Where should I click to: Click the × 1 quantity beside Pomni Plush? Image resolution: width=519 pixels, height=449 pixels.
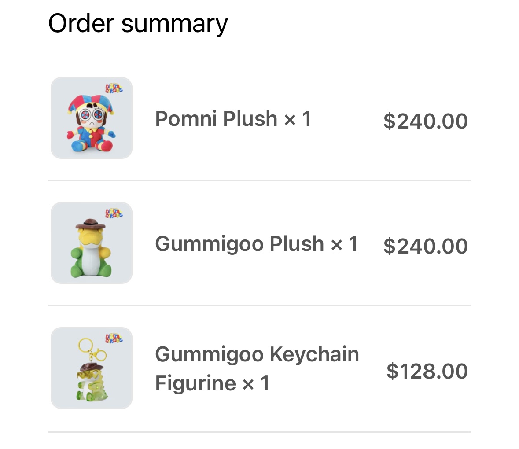point(298,119)
